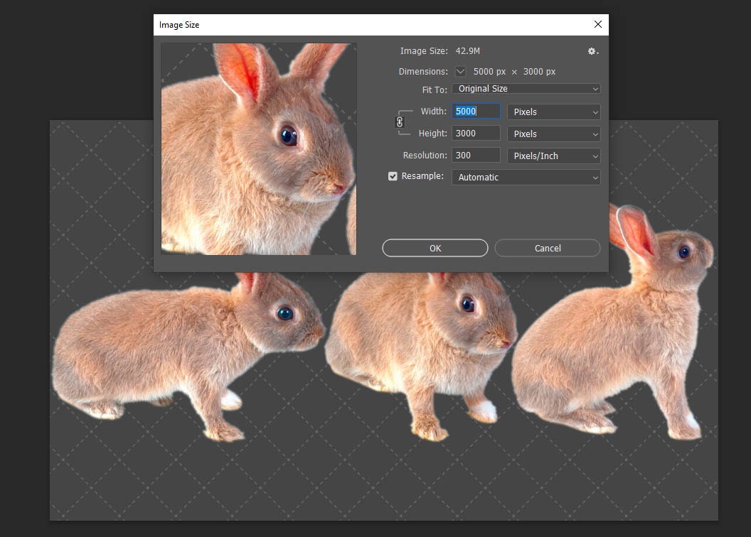Click the rabbit preview thumbnail in the dialog
The image size is (751, 537).
point(259,148)
